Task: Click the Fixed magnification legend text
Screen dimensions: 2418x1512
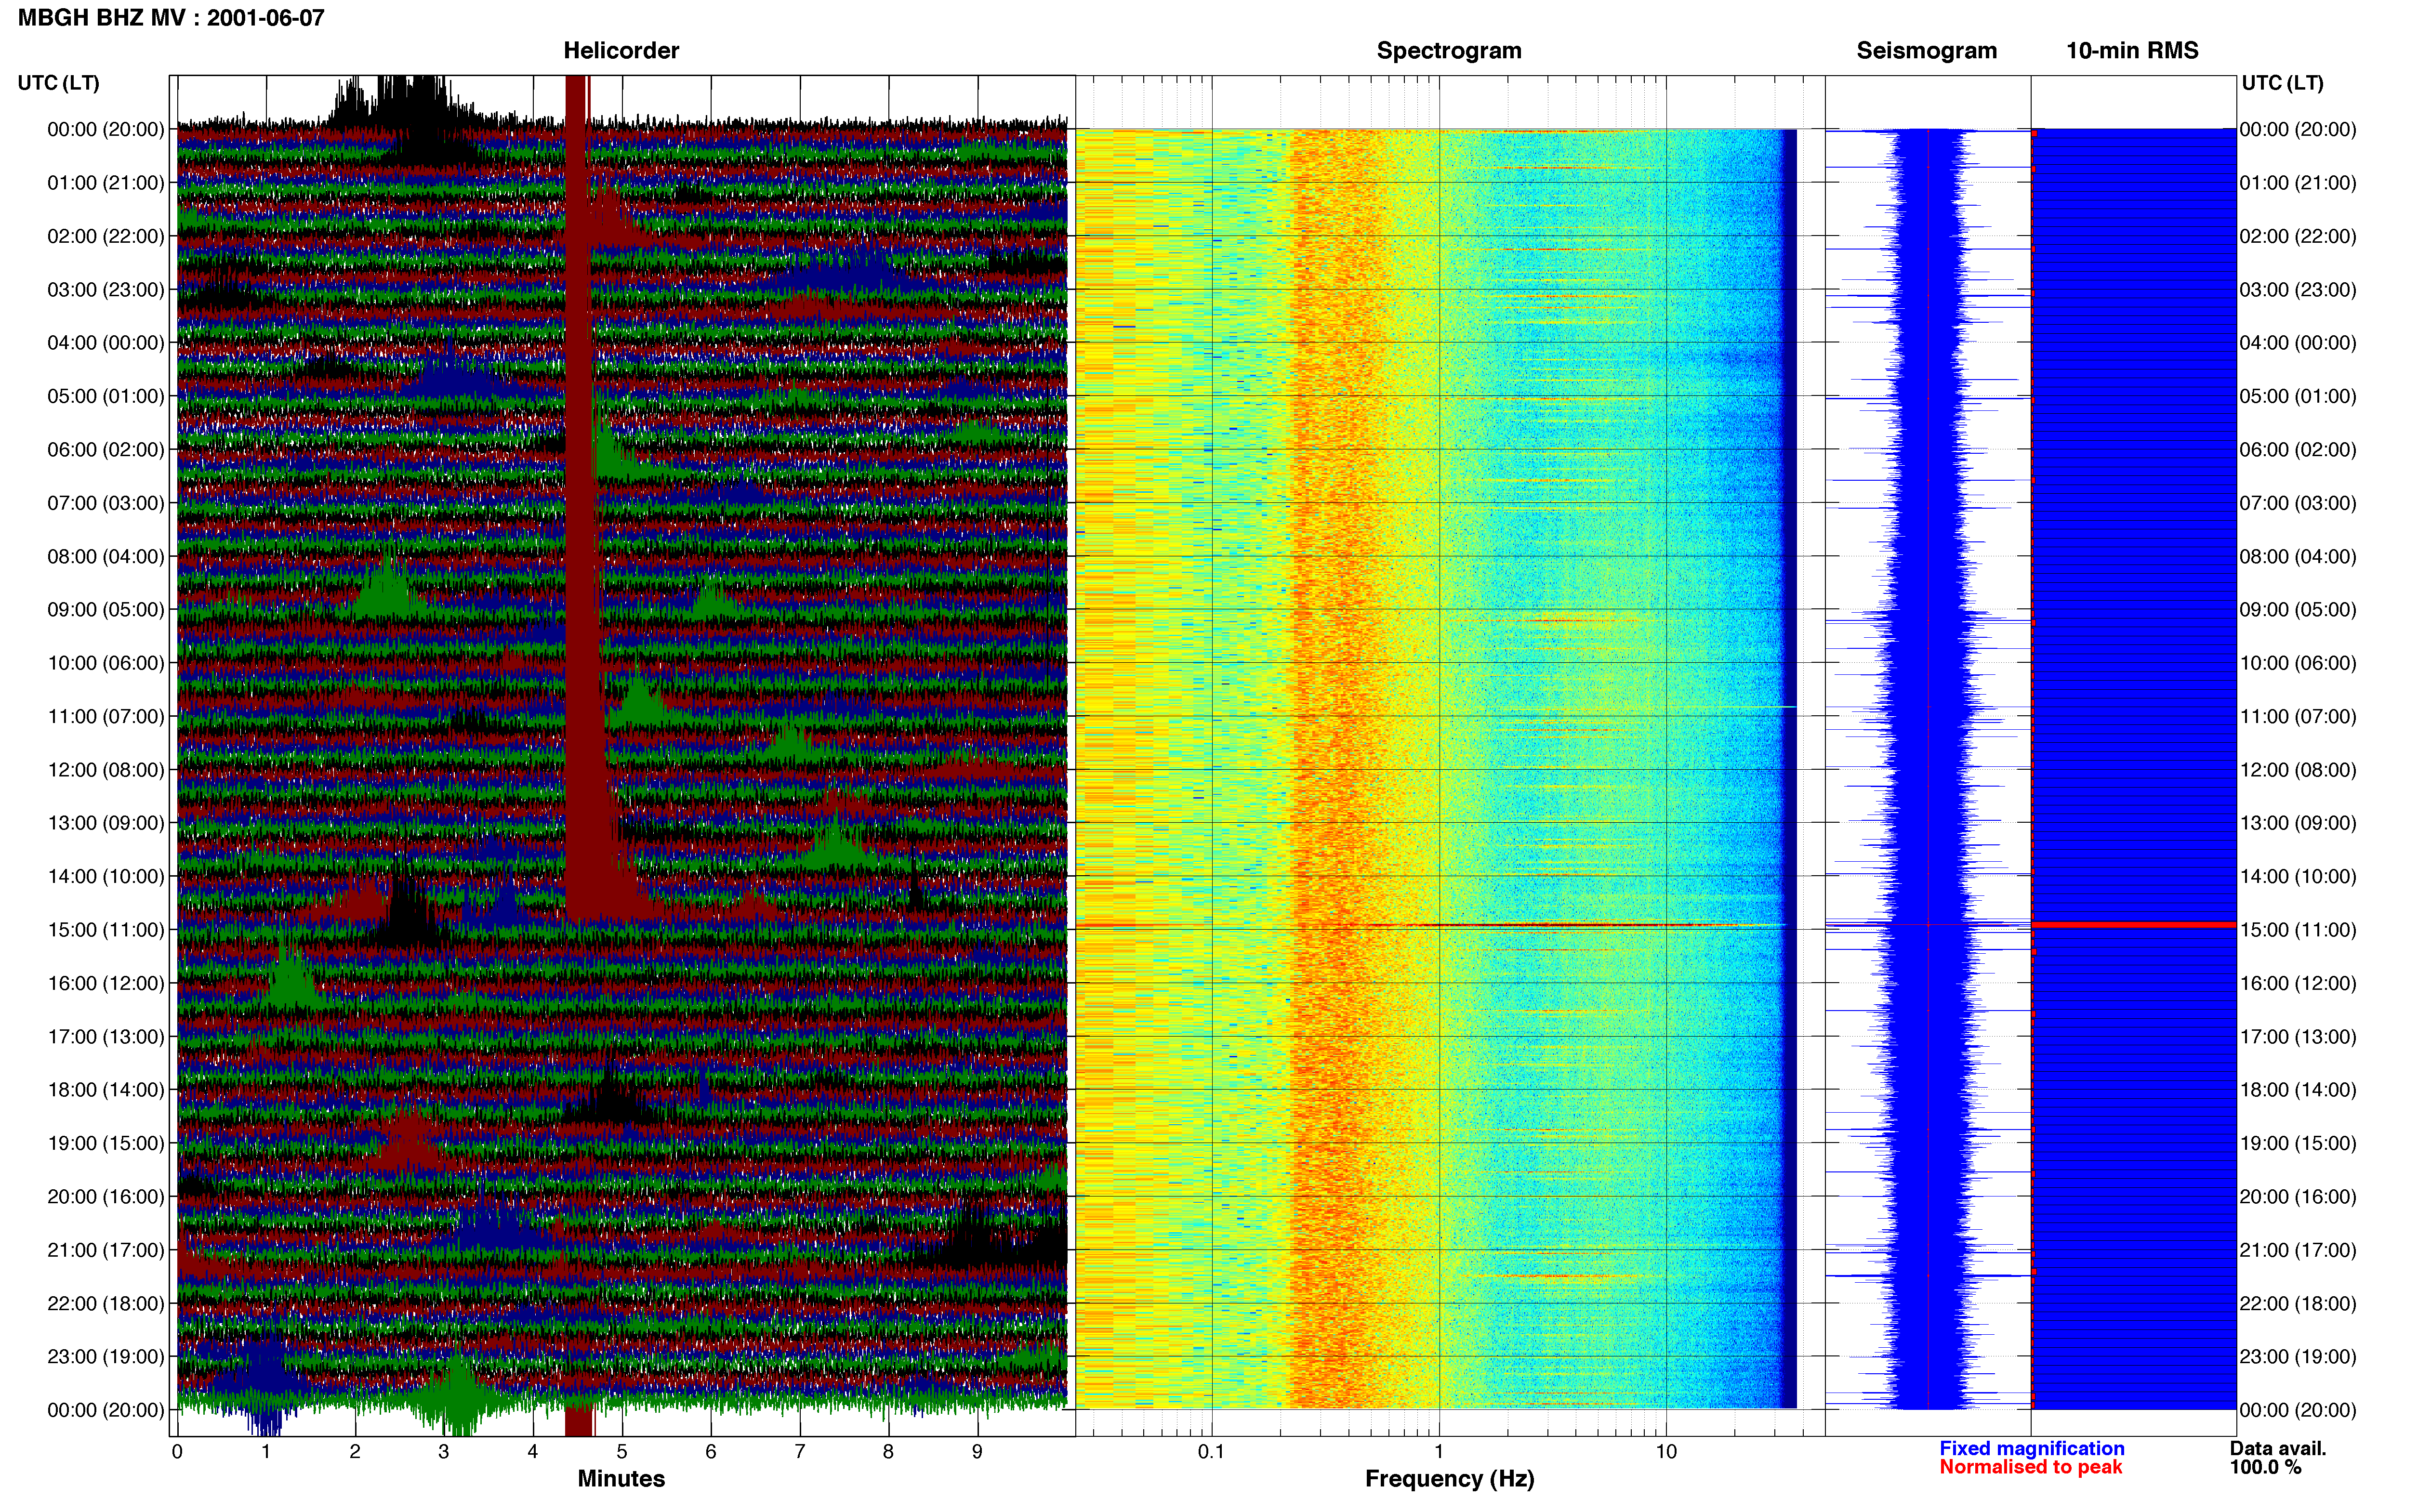Action: (2031, 1448)
